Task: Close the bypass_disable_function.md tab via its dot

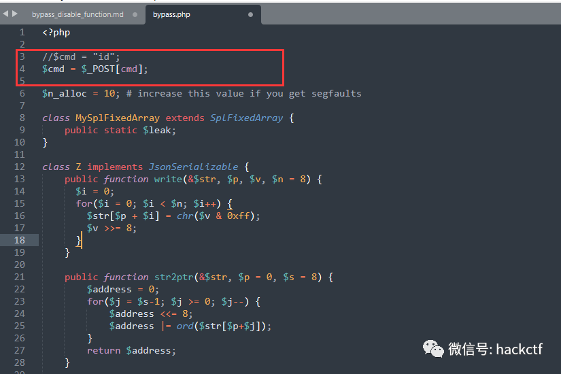Action: pos(135,15)
